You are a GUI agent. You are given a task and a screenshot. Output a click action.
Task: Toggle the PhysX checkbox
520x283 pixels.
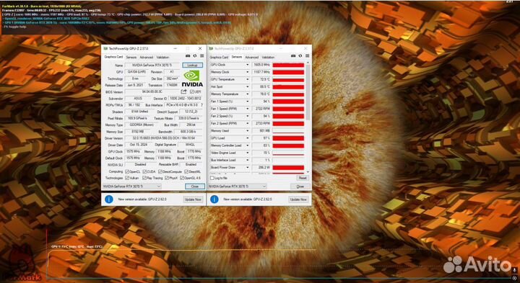167,178
